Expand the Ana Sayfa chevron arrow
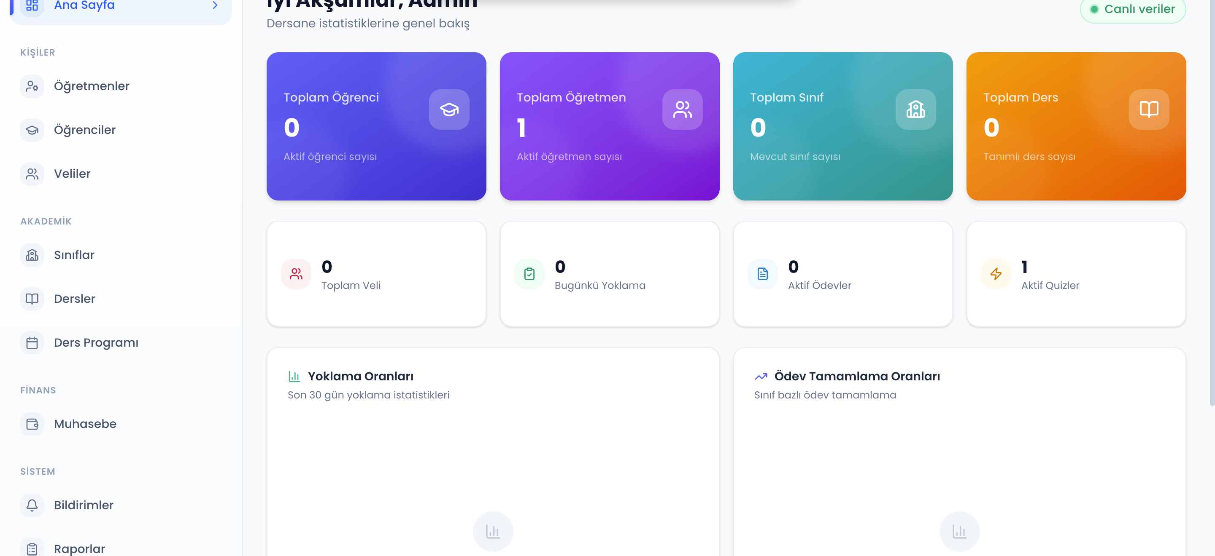This screenshot has height=556, width=1215. (215, 5)
